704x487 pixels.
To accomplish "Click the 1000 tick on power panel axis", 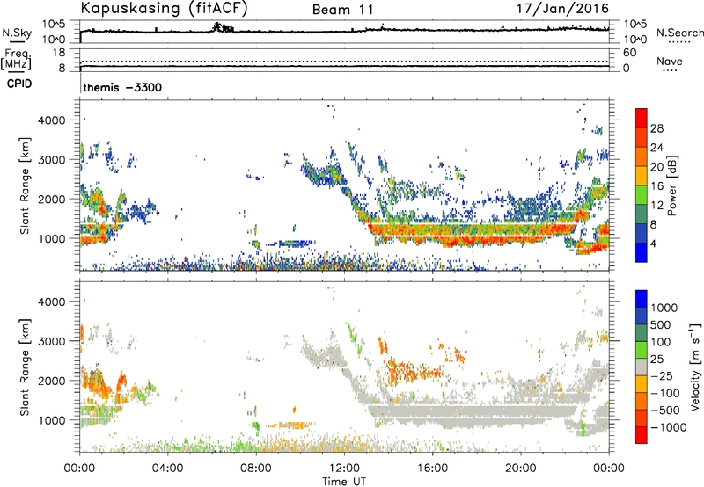I will [51, 238].
